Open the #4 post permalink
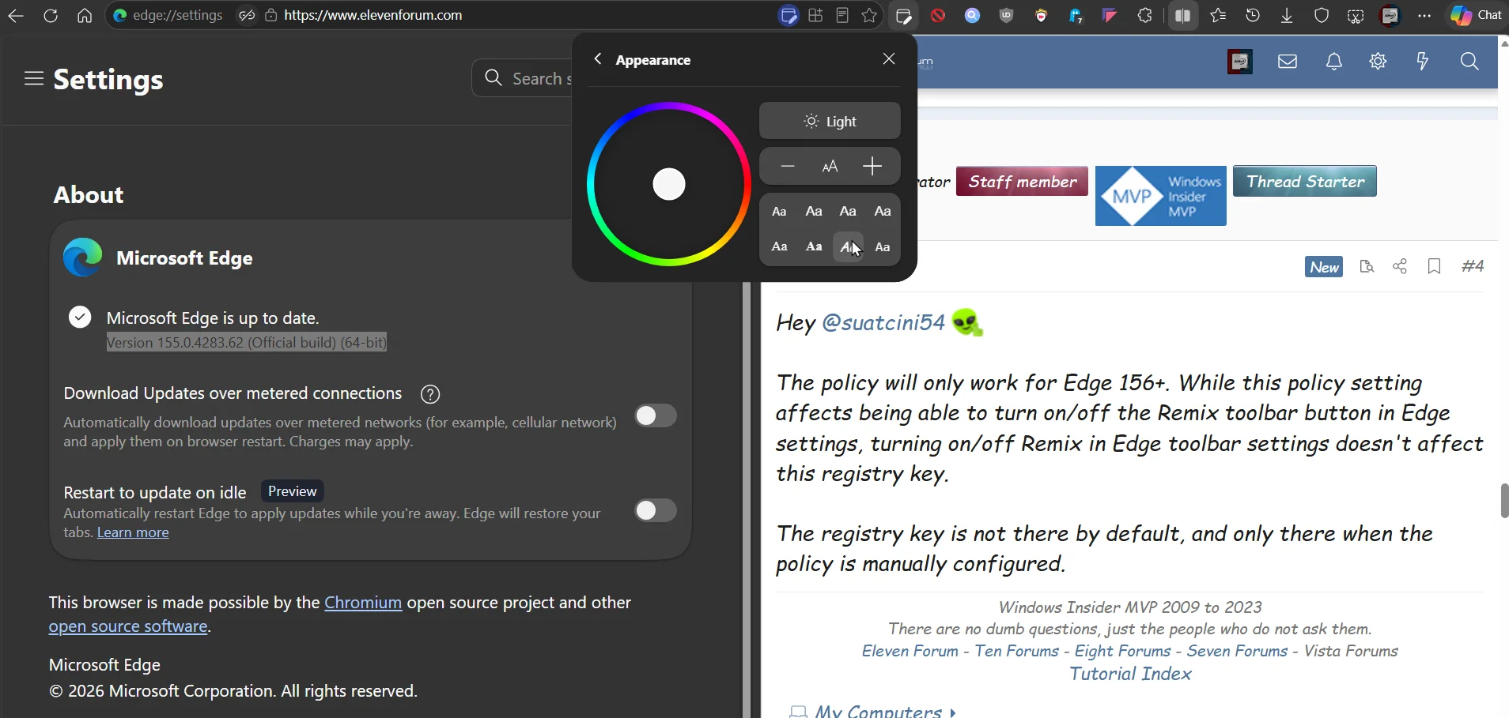Viewport: 1509px width, 718px height. pos(1473,266)
